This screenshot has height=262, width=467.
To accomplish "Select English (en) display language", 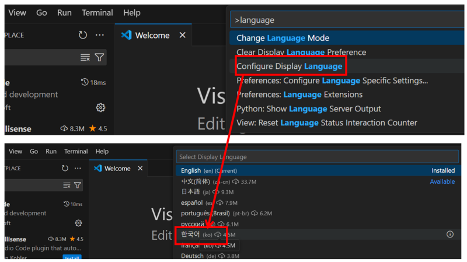I will pyautogui.click(x=318, y=170).
